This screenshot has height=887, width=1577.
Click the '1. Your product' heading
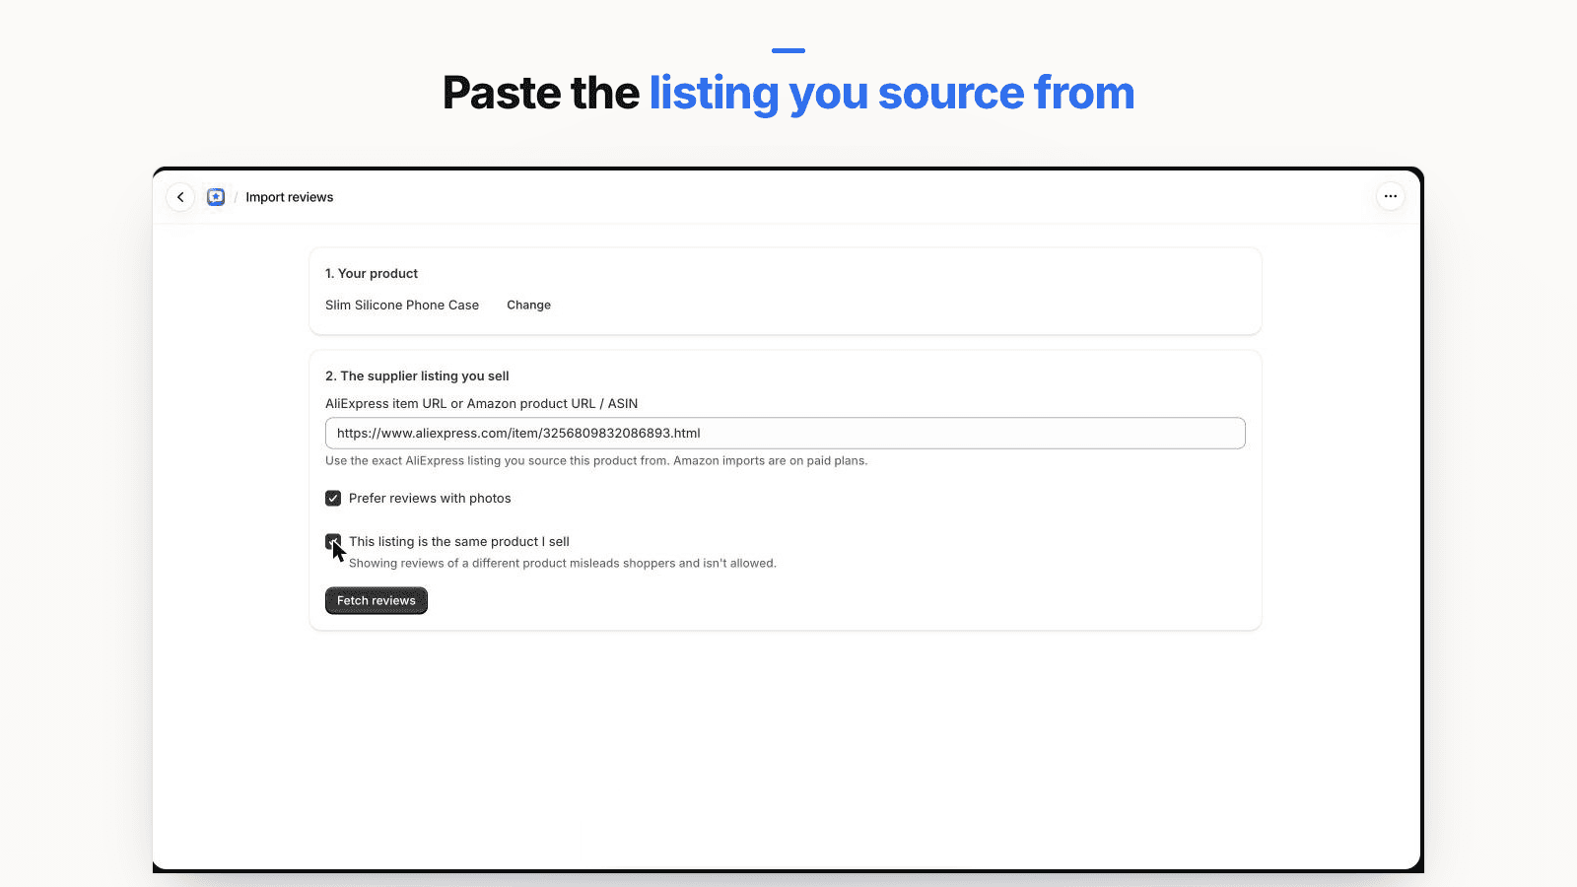coord(372,274)
